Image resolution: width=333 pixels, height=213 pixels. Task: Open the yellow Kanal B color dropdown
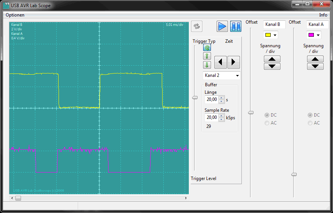[x=271, y=35]
